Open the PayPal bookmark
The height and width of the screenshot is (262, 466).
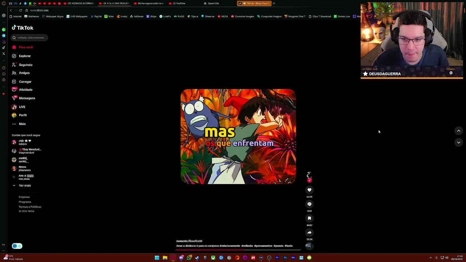pos(96,16)
